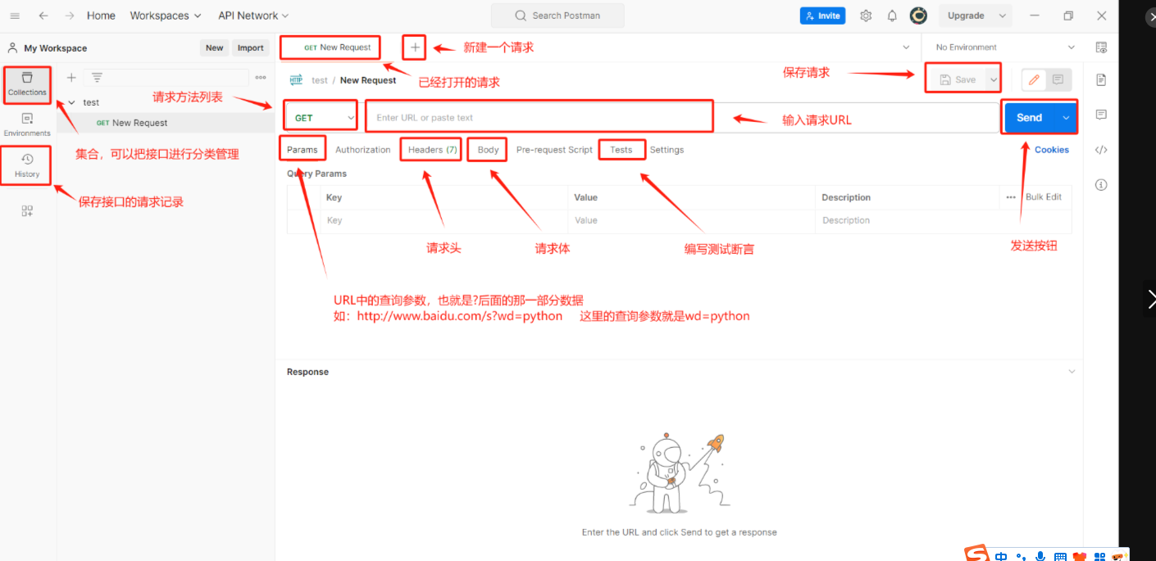The height and width of the screenshot is (561, 1156).
Task: Collapse the test collection chevron
Action: [x=71, y=102]
